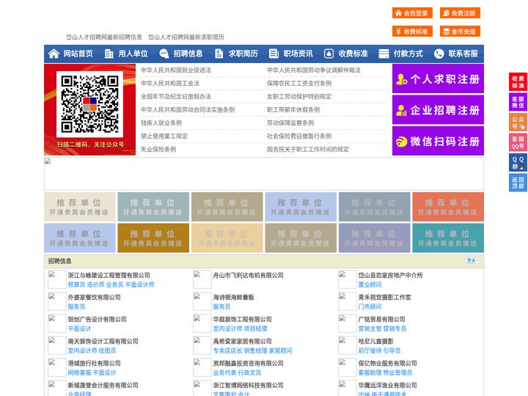Click the home icon in the navigation bar
This screenshot has width=528, height=396.
pos(54,54)
